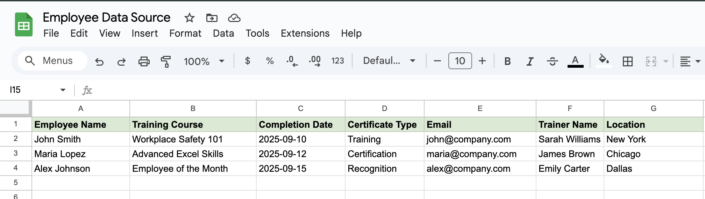This screenshot has height=199, width=705.
Task: Expand the Name box dropdown arrow
Action: [x=63, y=90]
